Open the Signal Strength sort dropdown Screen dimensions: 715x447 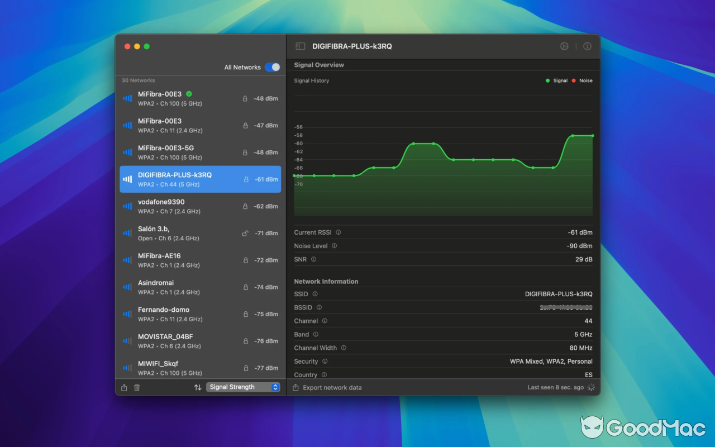[x=243, y=387]
